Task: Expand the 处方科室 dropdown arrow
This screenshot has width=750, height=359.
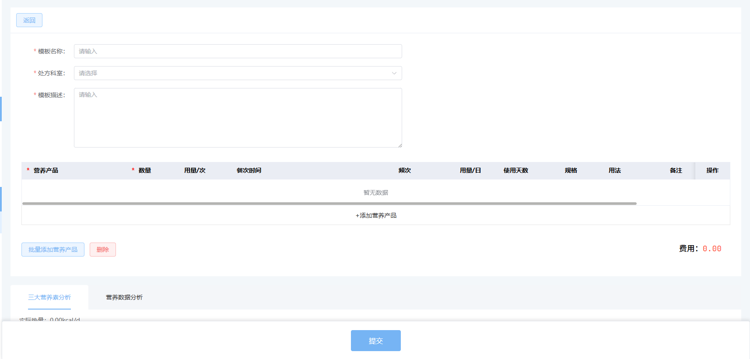Action: pyautogui.click(x=394, y=73)
